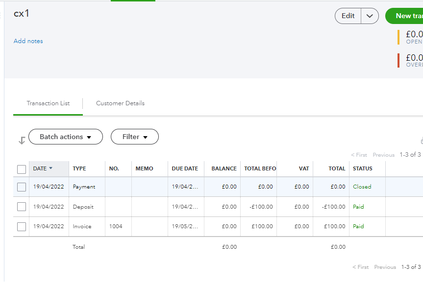Click the red overdue balance bar
The height and width of the screenshot is (286, 423).
398,60
